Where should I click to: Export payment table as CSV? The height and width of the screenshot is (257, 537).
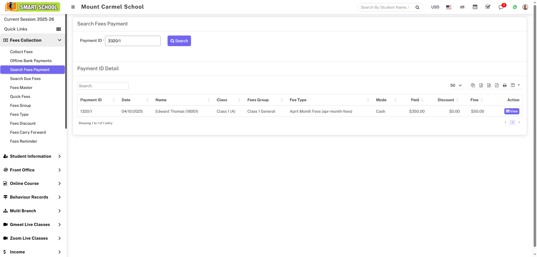click(x=489, y=85)
